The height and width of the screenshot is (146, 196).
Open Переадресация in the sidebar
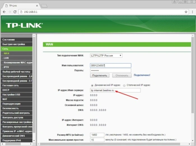pos(17,104)
